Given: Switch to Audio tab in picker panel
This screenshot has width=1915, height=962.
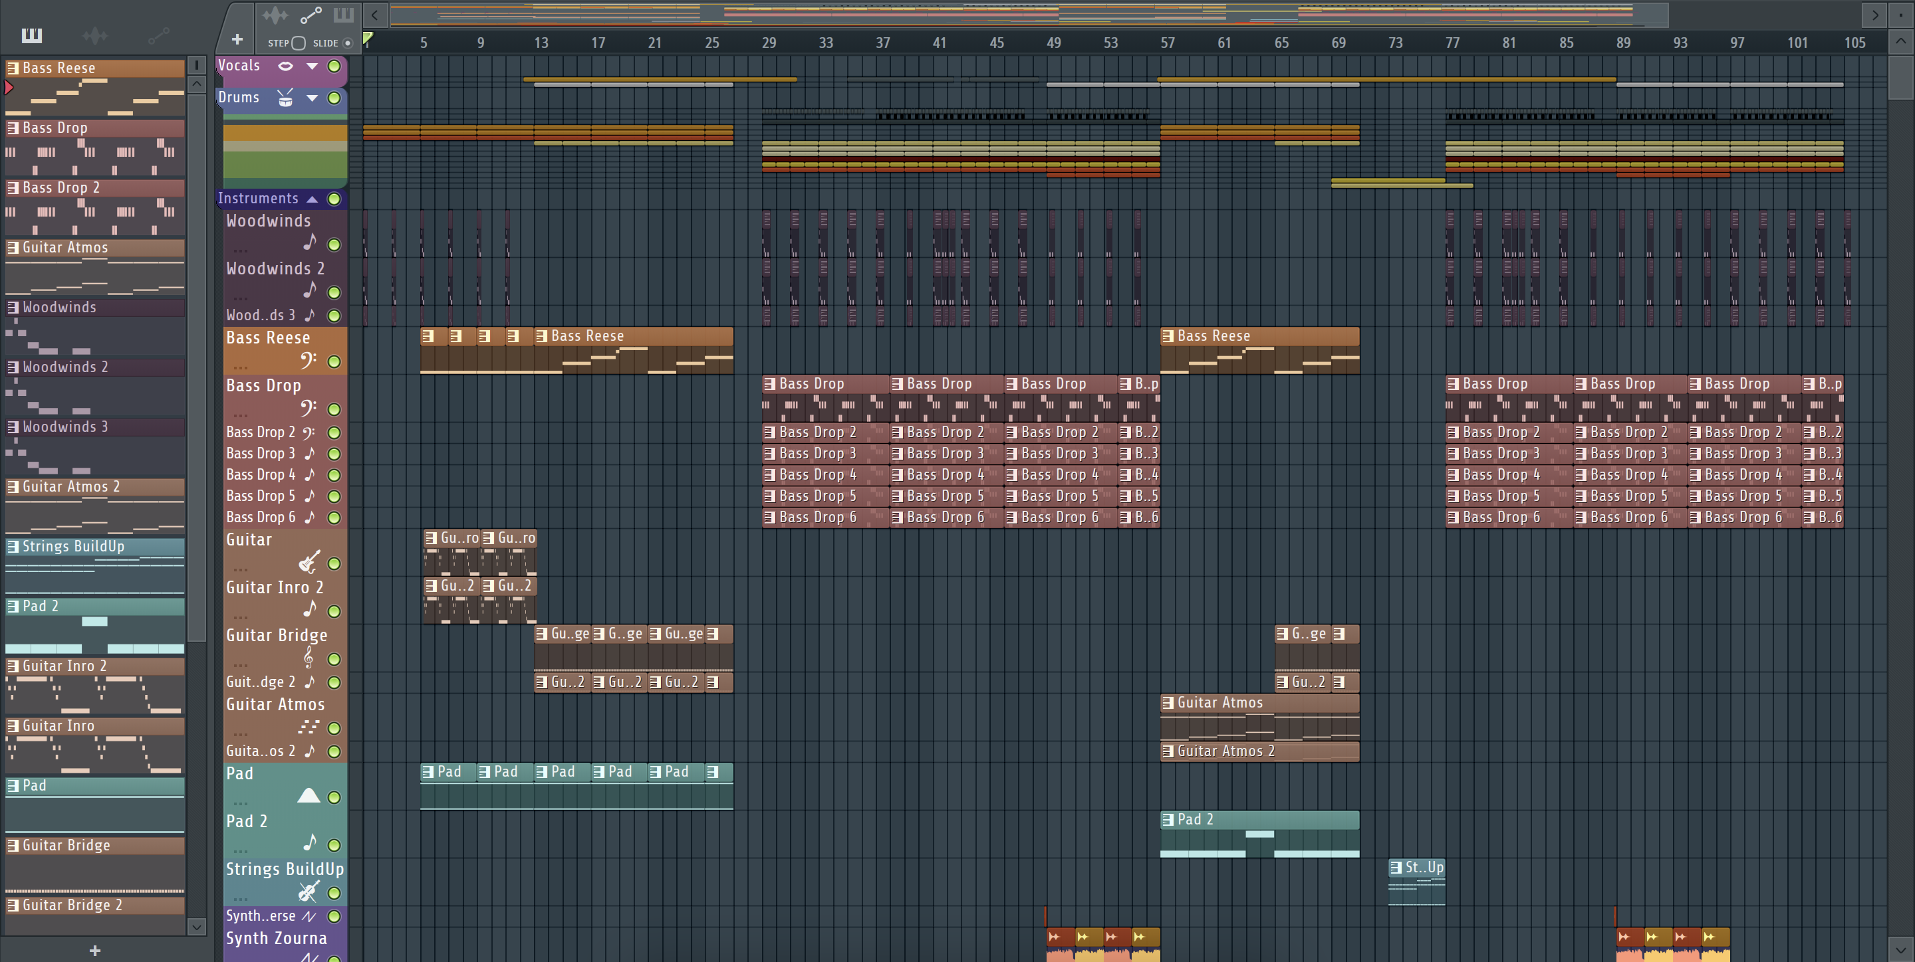Looking at the screenshot, I should pyautogui.click(x=94, y=35).
